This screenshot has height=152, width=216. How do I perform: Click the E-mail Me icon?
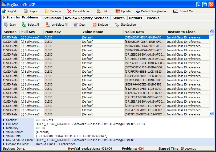[176, 11]
